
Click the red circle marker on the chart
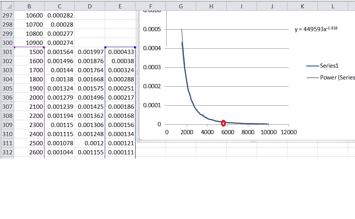coord(223,123)
